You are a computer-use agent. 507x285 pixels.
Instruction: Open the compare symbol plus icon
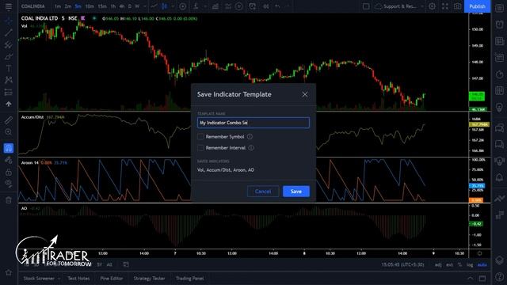pyautogui.click(x=183, y=6)
